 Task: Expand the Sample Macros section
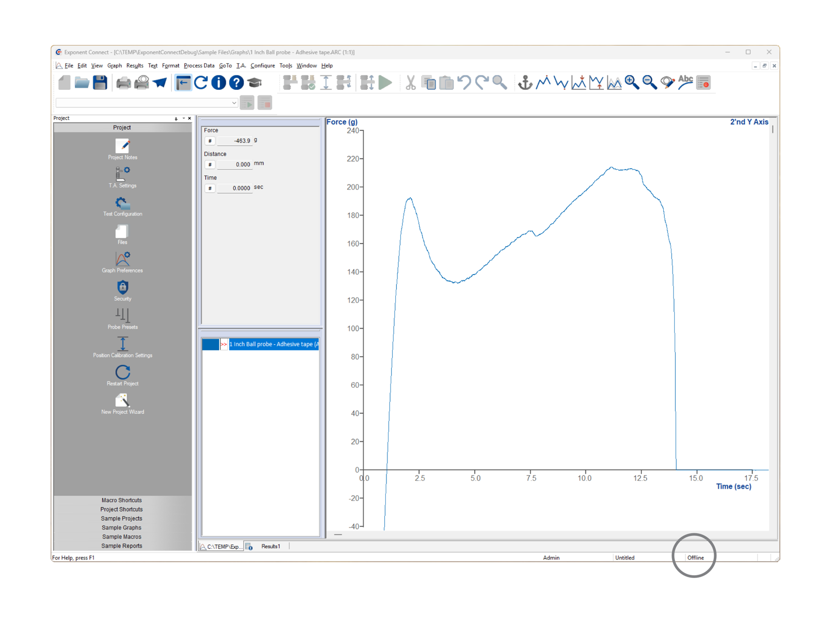[122, 537]
